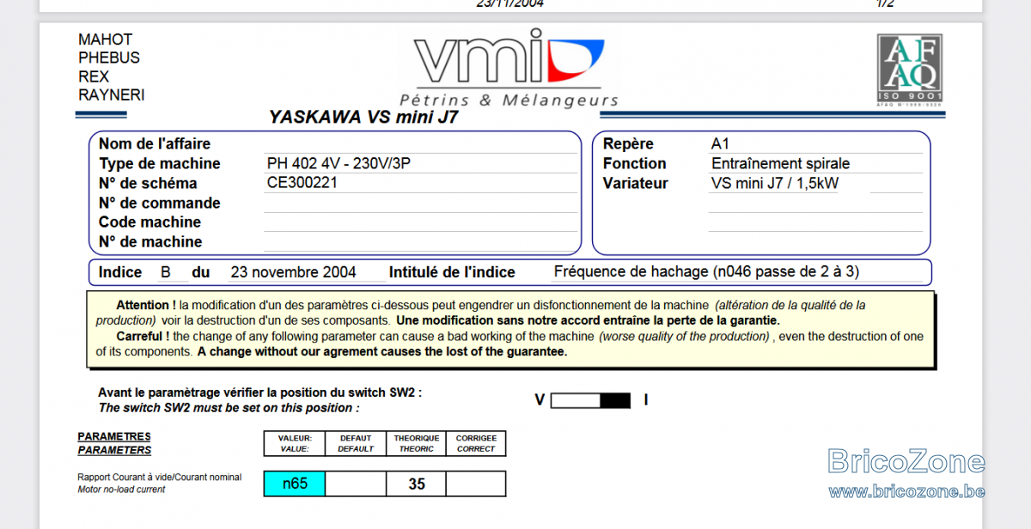This screenshot has height=529, width=1031.
Task: Click the AFAQ ISO 9001 certification logo
Action: tap(909, 70)
